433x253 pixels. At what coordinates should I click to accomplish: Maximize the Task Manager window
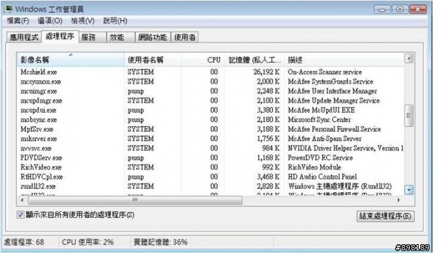click(x=400, y=9)
